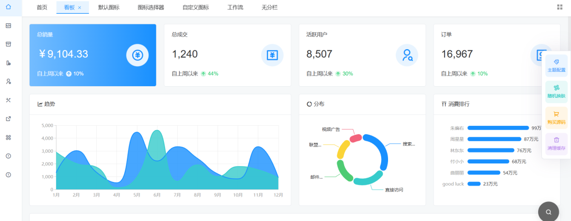Screen dimensions: 571x221
Task: Click the 消費排行 panel title
Action: tap(459, 104)
